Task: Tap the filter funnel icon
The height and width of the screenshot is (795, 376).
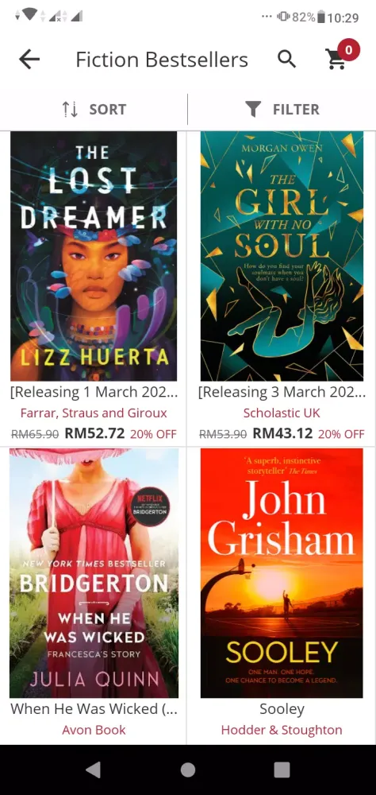Action: (253, 109)
